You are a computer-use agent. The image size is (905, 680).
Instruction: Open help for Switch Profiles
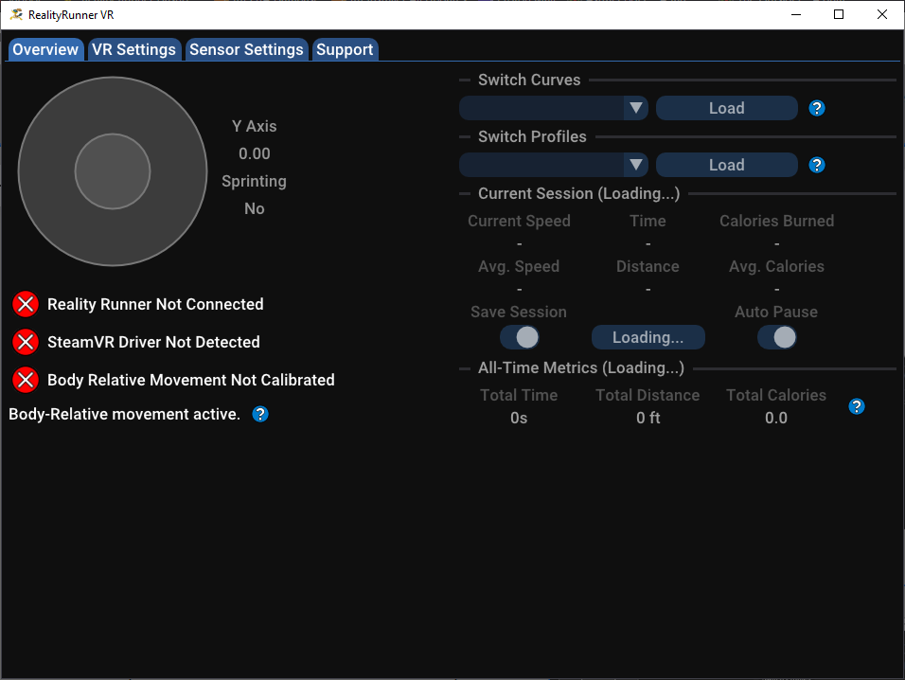(x=817, y=165)
